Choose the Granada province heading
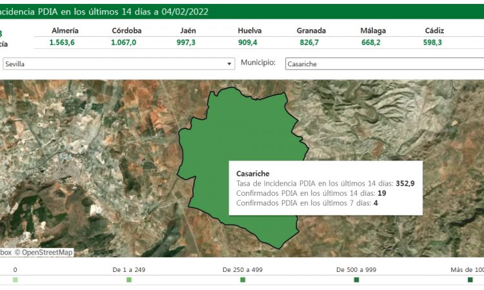Image resolution: width=484 pixels, height=290 pixels. coord(311,30)
